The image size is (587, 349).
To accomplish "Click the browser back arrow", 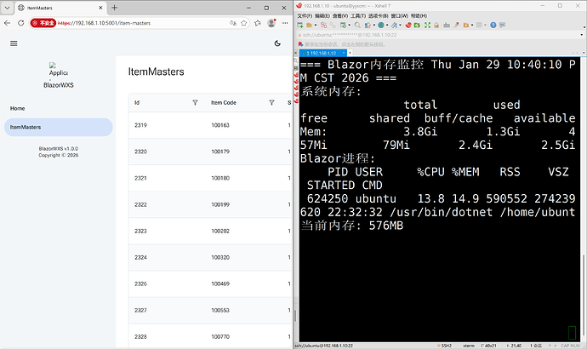I will coord(8,23).
